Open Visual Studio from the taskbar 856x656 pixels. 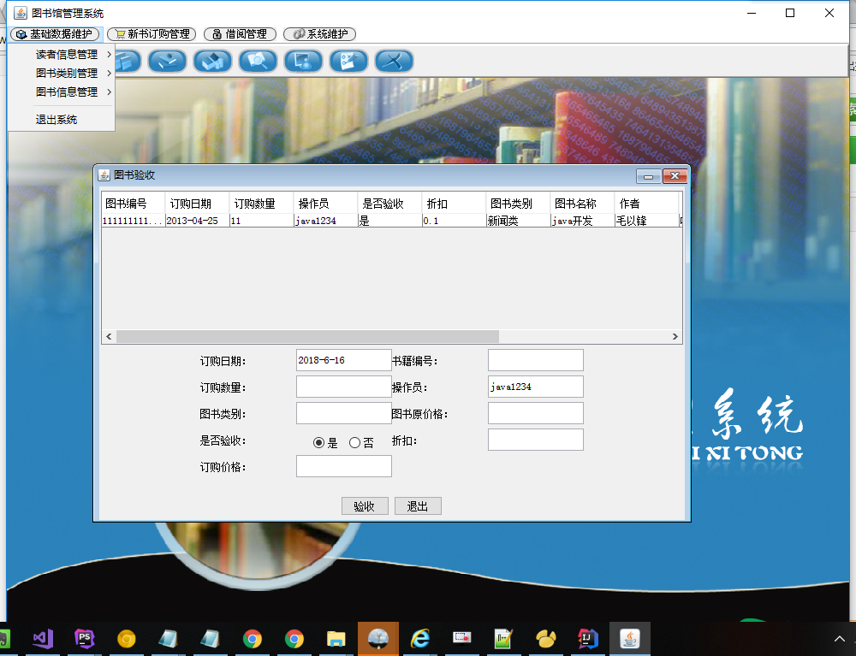pyautogui.click(x=42, y=638)
